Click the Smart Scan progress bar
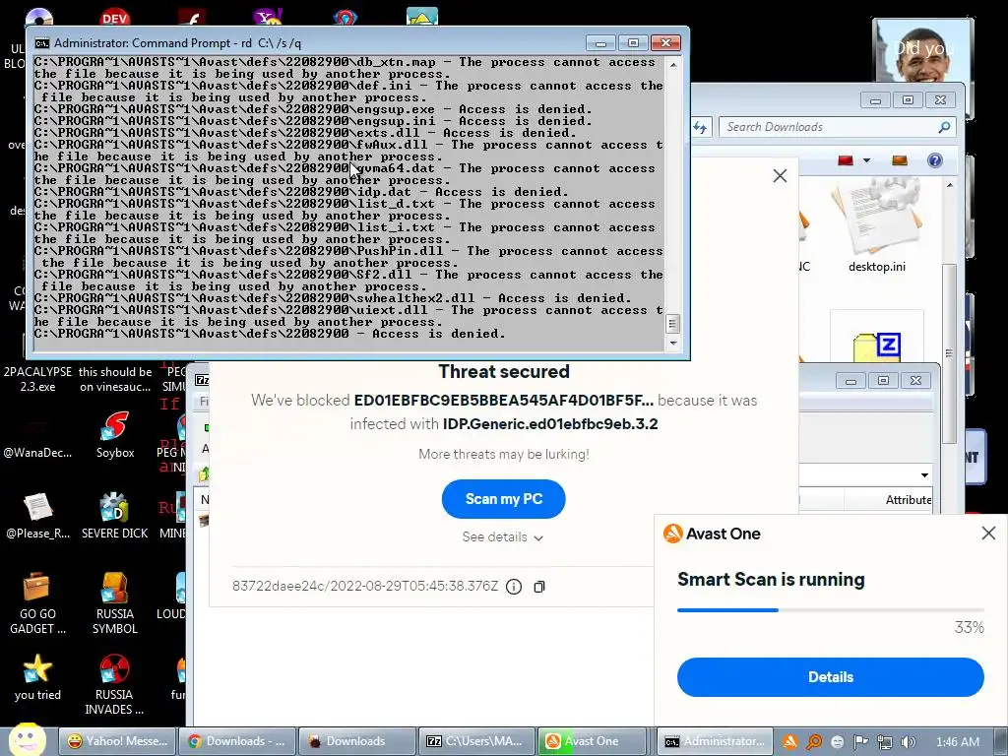 [831, 609]
